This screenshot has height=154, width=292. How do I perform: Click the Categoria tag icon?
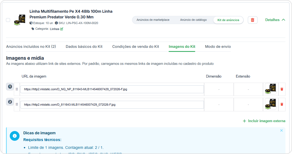33,29
